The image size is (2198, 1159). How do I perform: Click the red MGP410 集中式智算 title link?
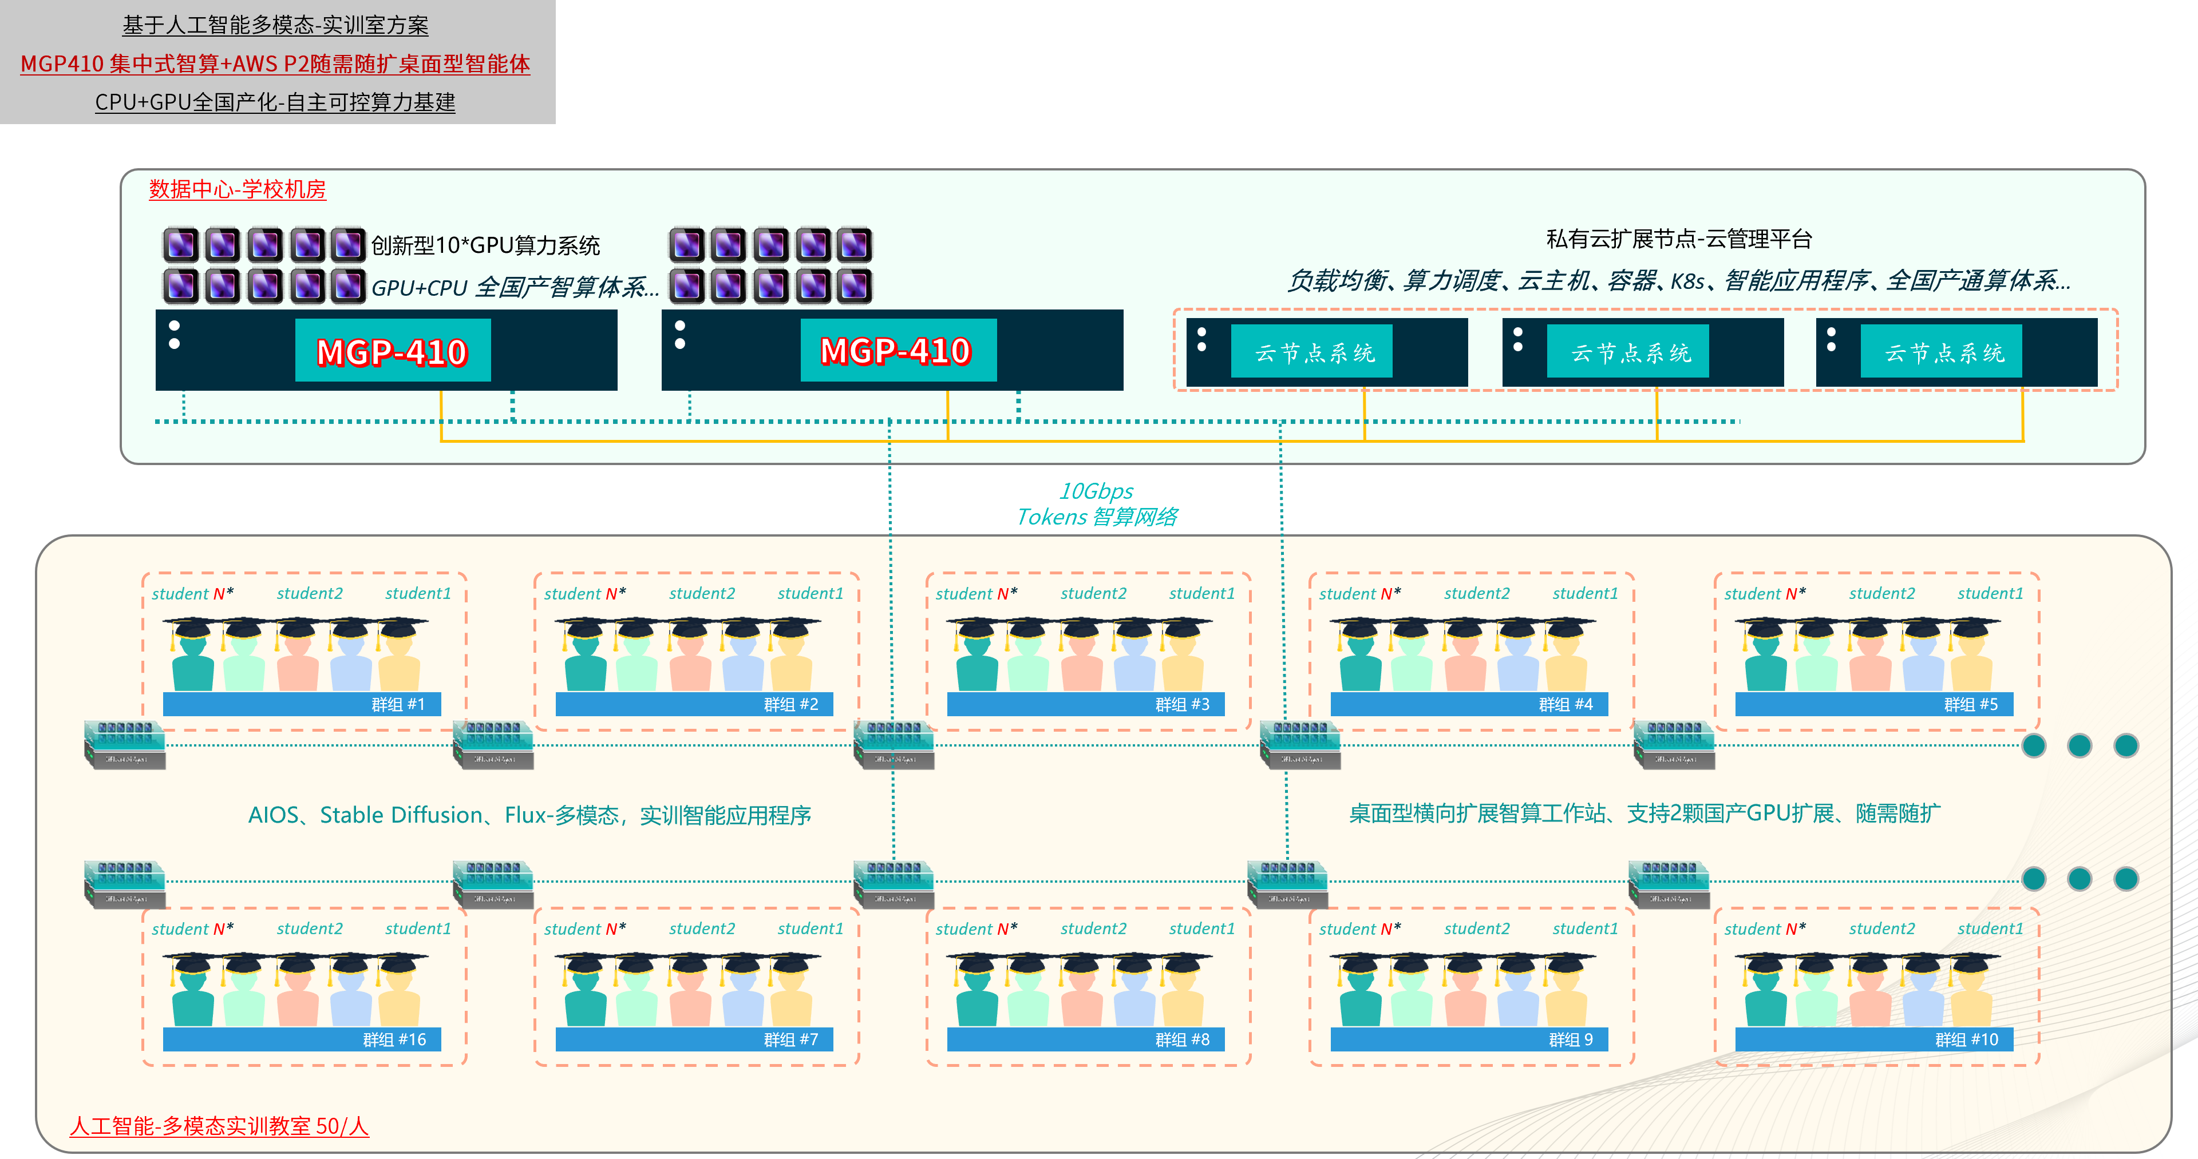pos(275,64)
